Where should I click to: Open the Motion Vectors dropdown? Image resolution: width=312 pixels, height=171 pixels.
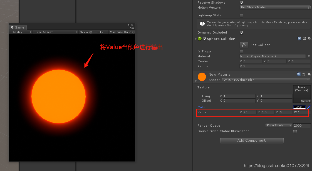point(275,7)
